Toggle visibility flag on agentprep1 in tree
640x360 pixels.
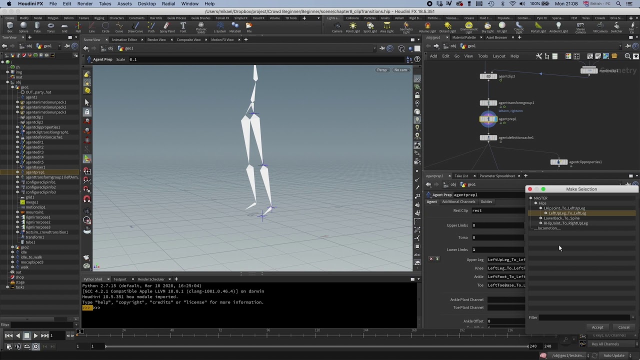pyautogui.click(x=17, y=172)
